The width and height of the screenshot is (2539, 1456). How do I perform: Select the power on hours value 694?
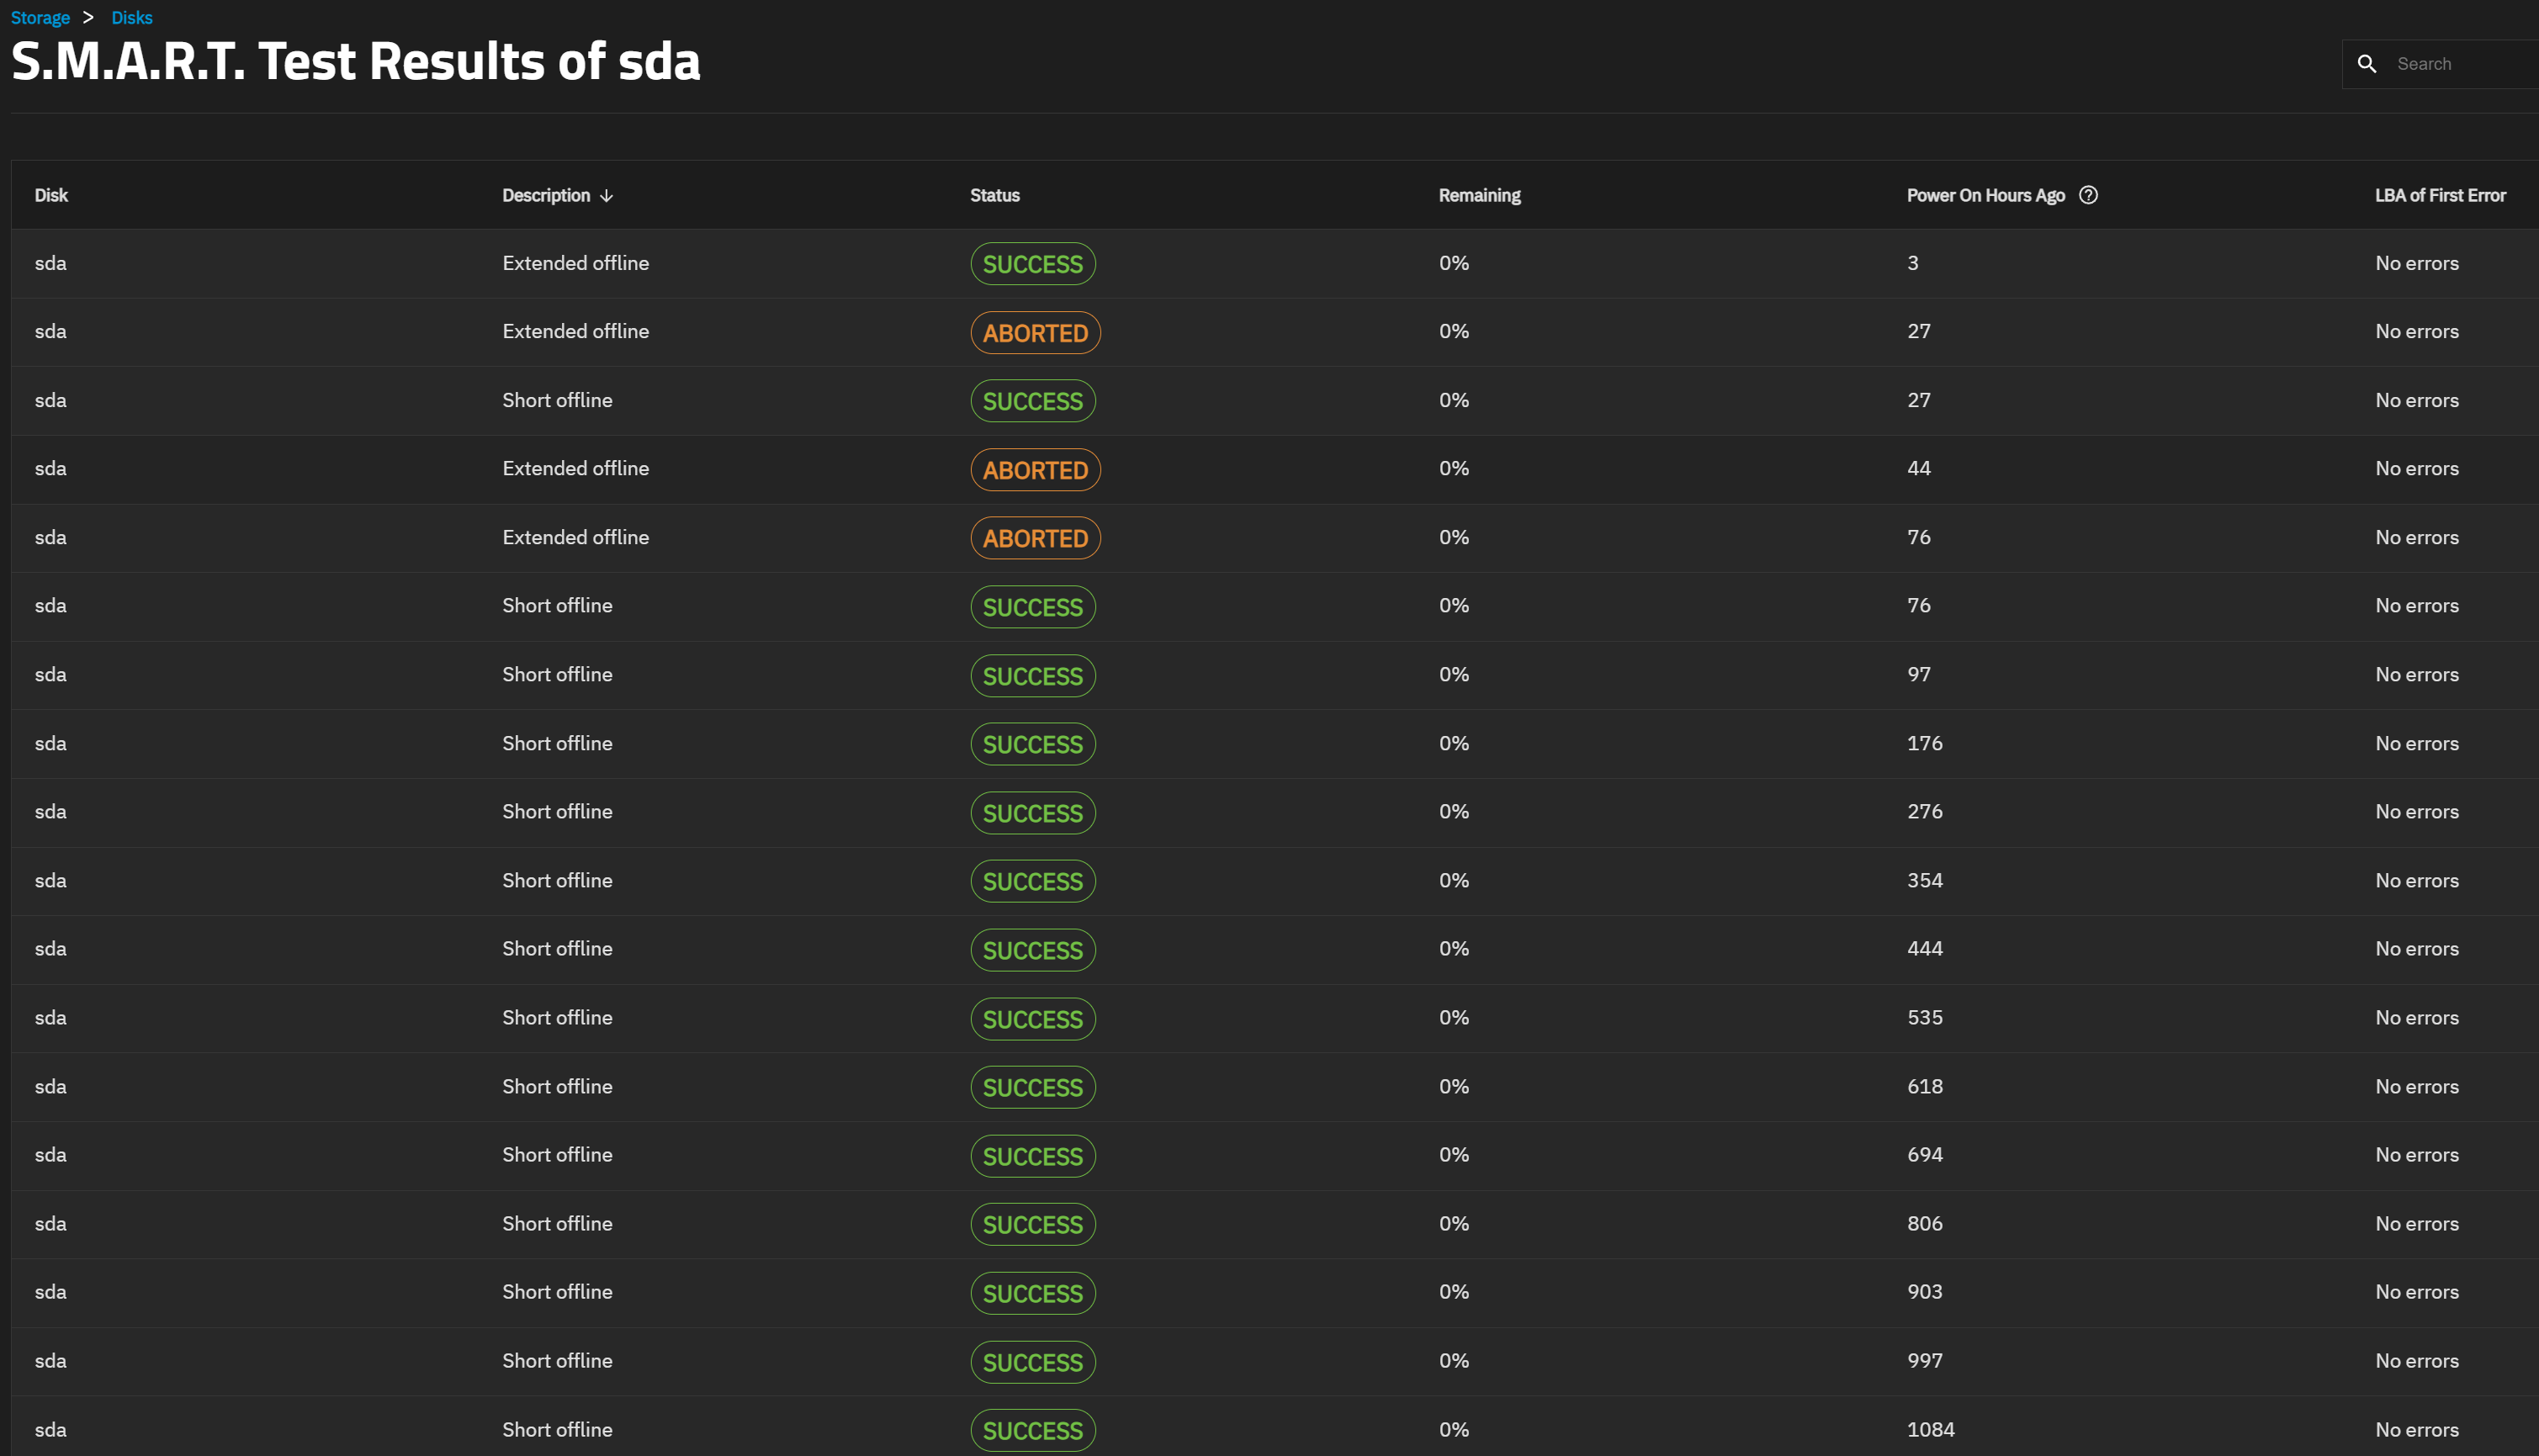point(1924,1154)
